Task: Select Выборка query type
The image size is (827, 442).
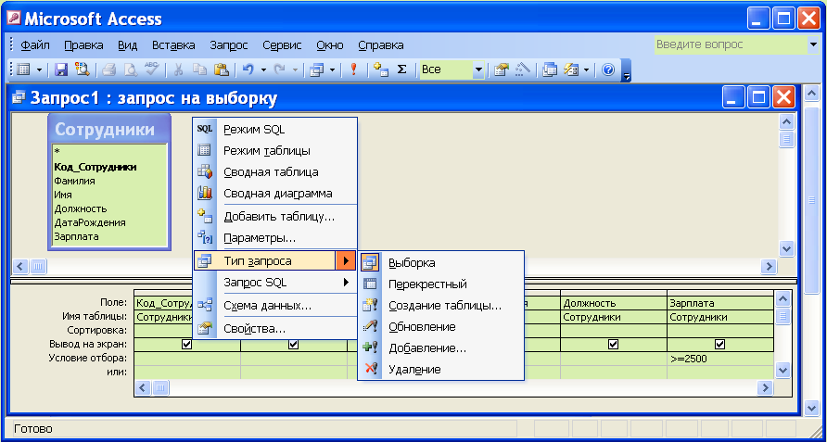Action: tap(441, 262)
